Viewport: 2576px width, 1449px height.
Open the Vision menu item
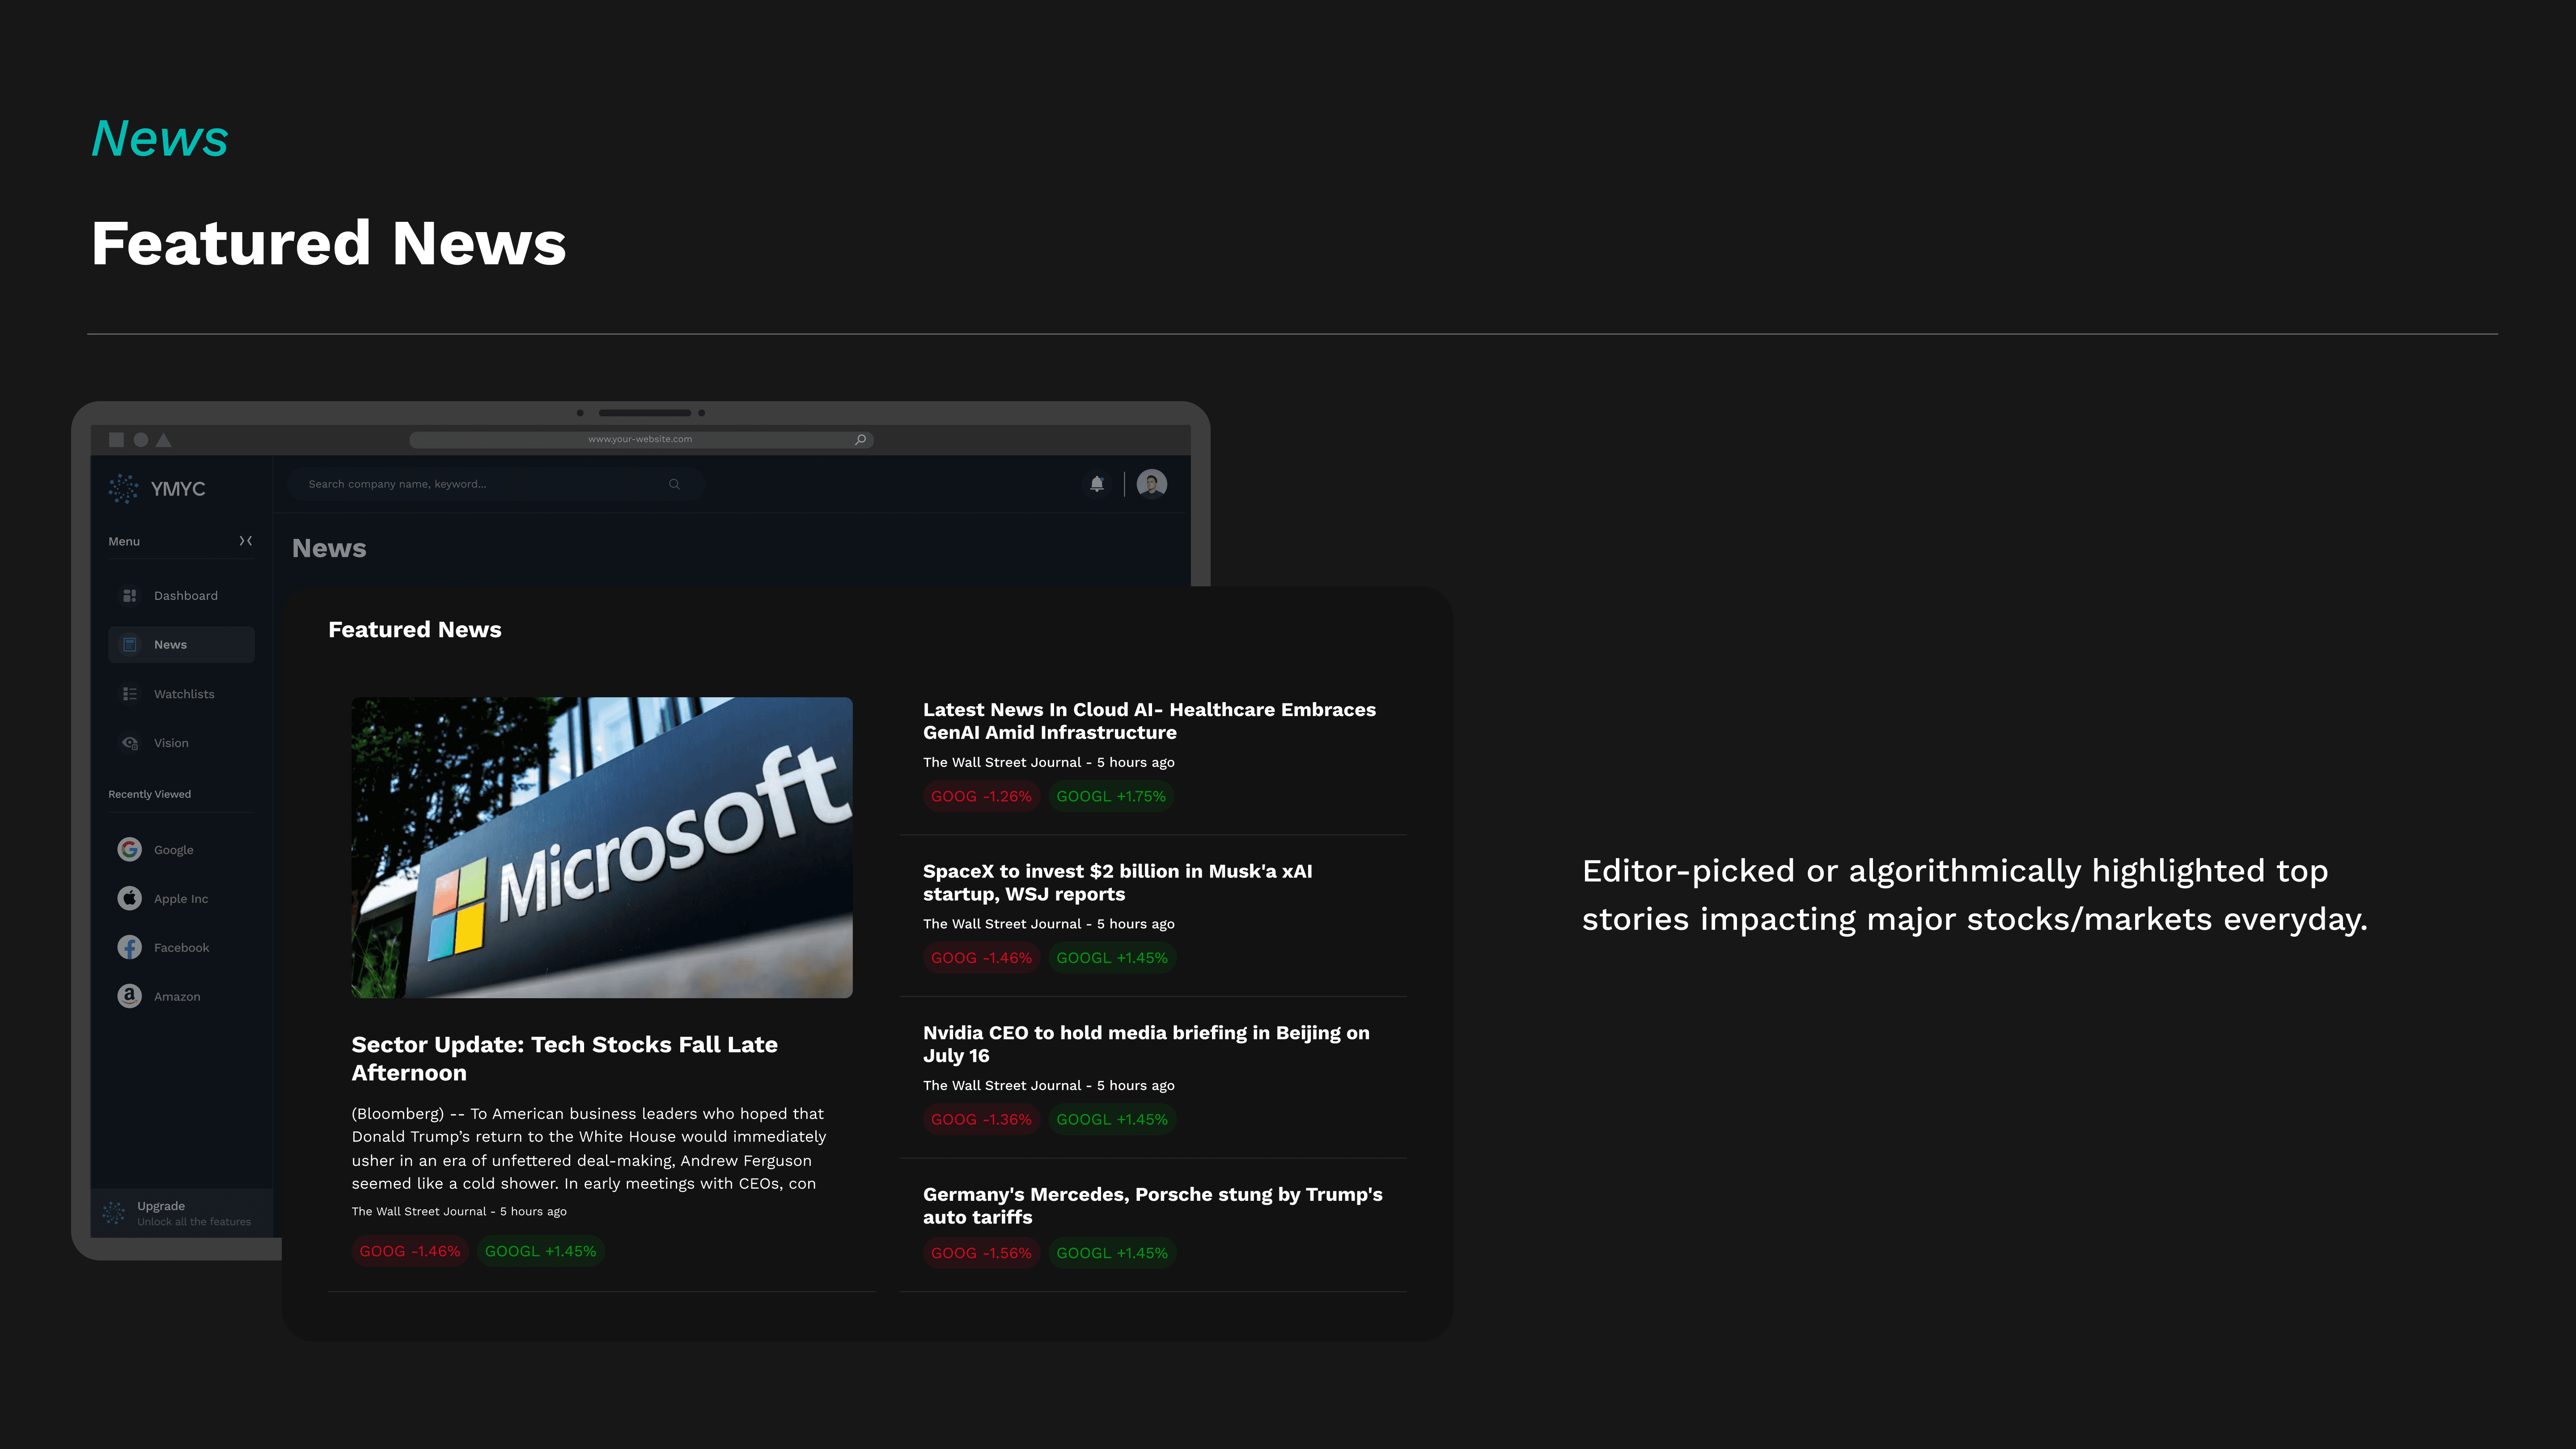tap(171, 743)
